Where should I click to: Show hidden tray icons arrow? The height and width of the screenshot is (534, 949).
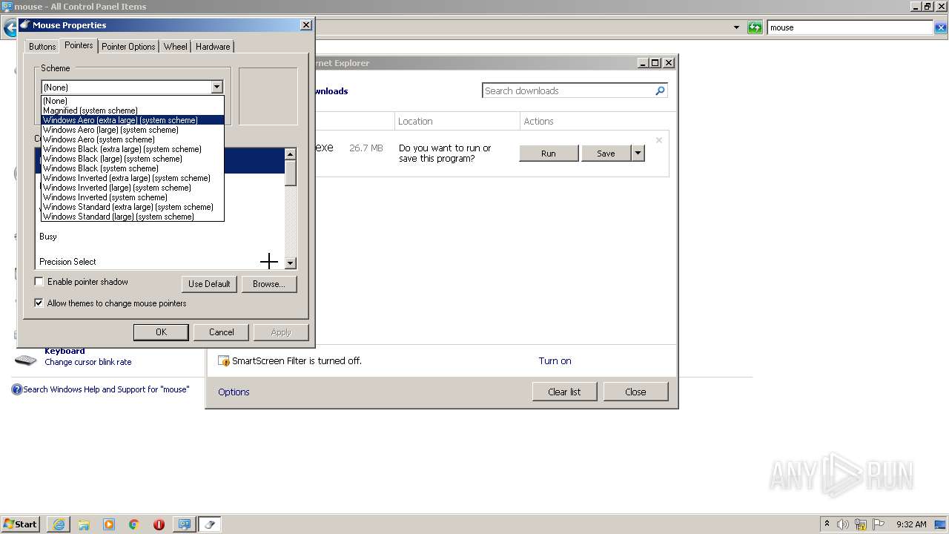[827, 524]
